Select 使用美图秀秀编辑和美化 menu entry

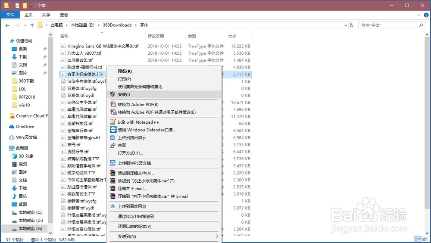164,87
